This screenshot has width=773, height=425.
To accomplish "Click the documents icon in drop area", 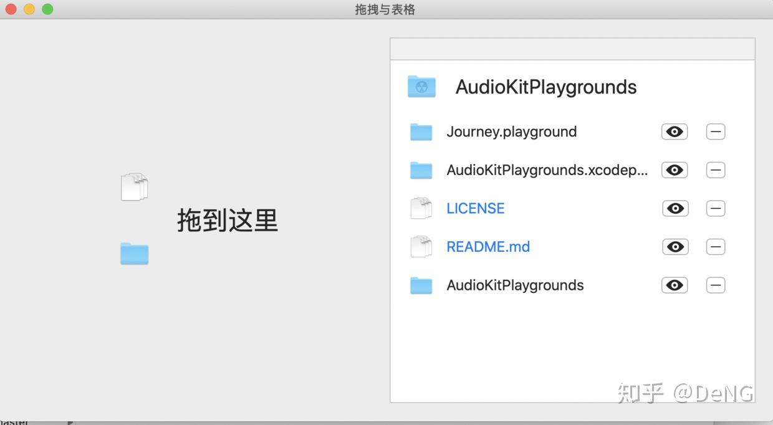I will (134, 187).
